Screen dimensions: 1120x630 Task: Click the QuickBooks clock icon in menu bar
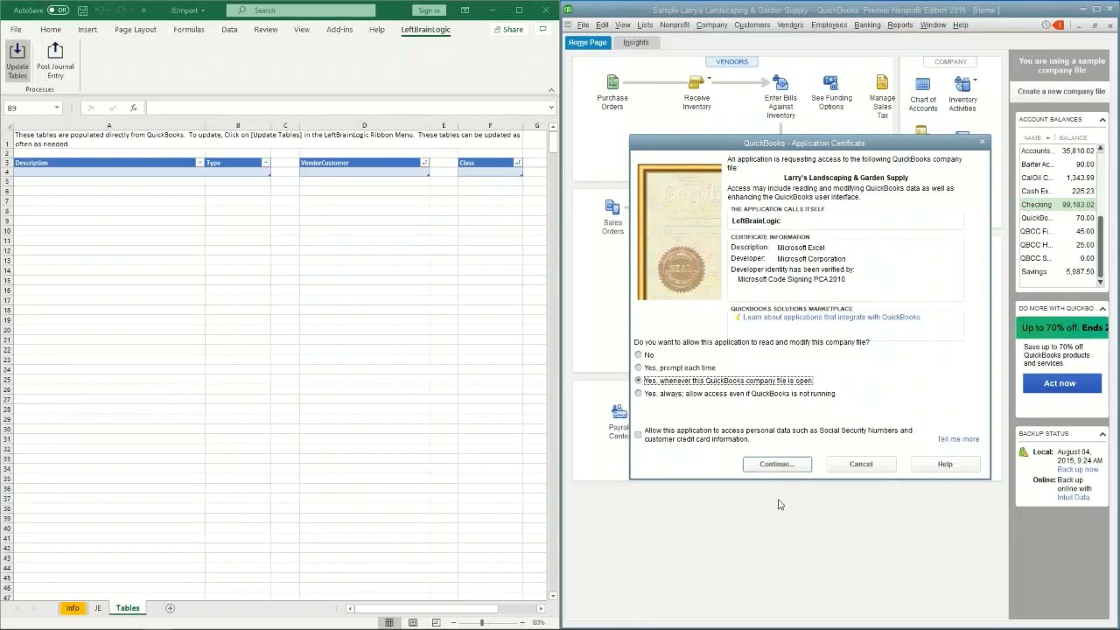[1046, 24]
